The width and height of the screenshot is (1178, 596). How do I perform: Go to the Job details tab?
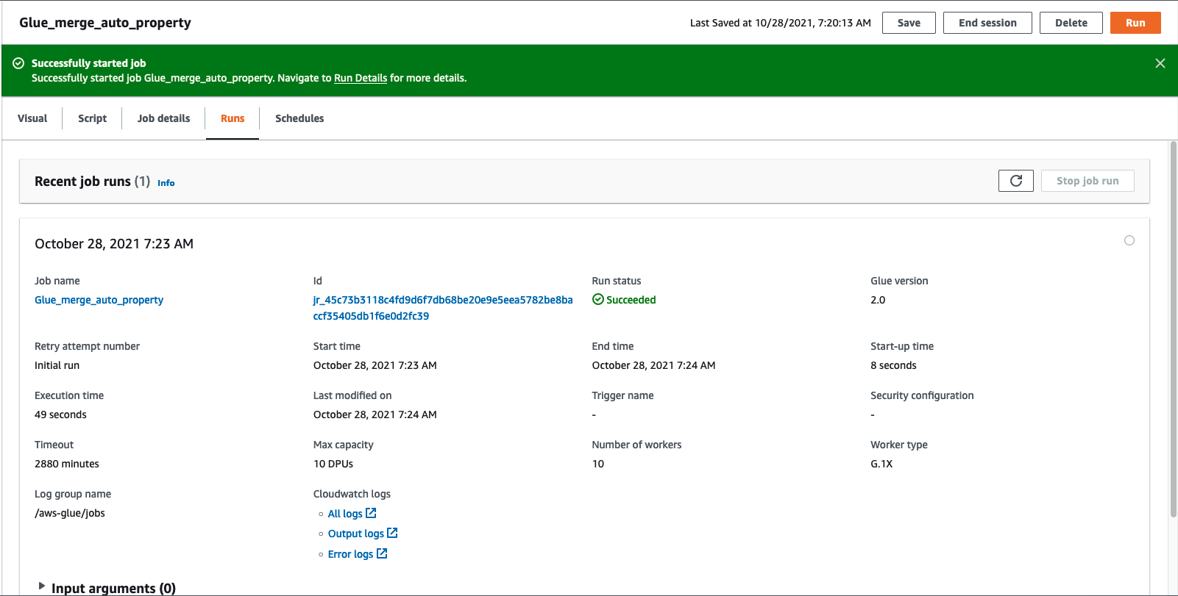tap(163, 118)
